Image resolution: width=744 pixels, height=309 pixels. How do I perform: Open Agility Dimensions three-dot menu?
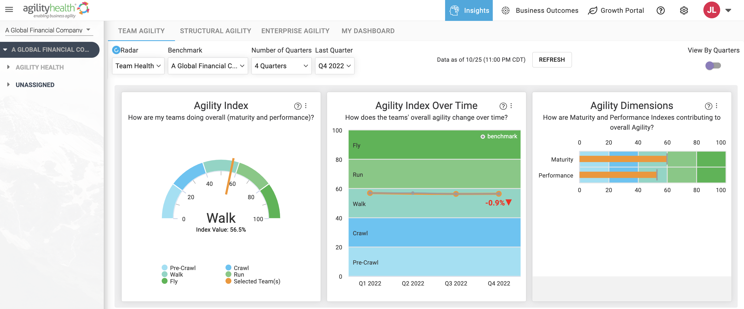tap(716, 106)
